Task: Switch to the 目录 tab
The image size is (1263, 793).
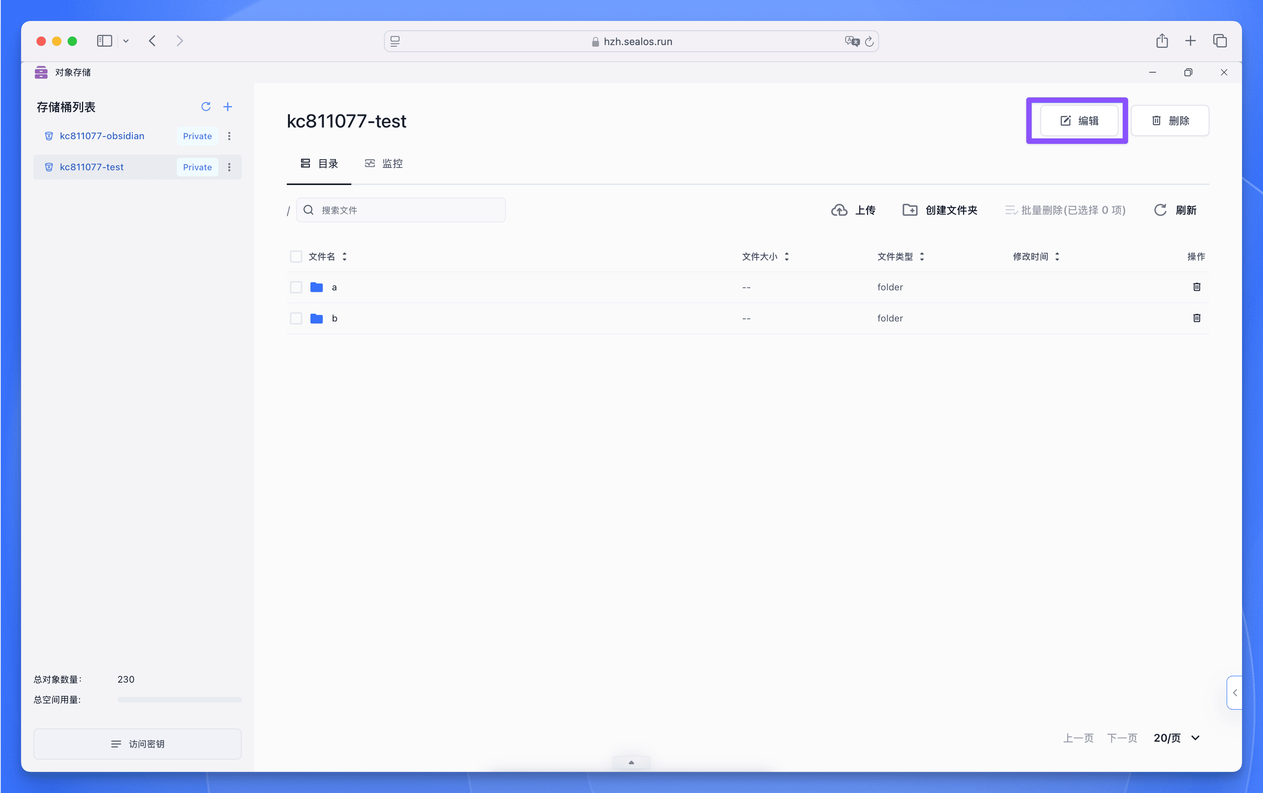Action: [x=319, y=164]
